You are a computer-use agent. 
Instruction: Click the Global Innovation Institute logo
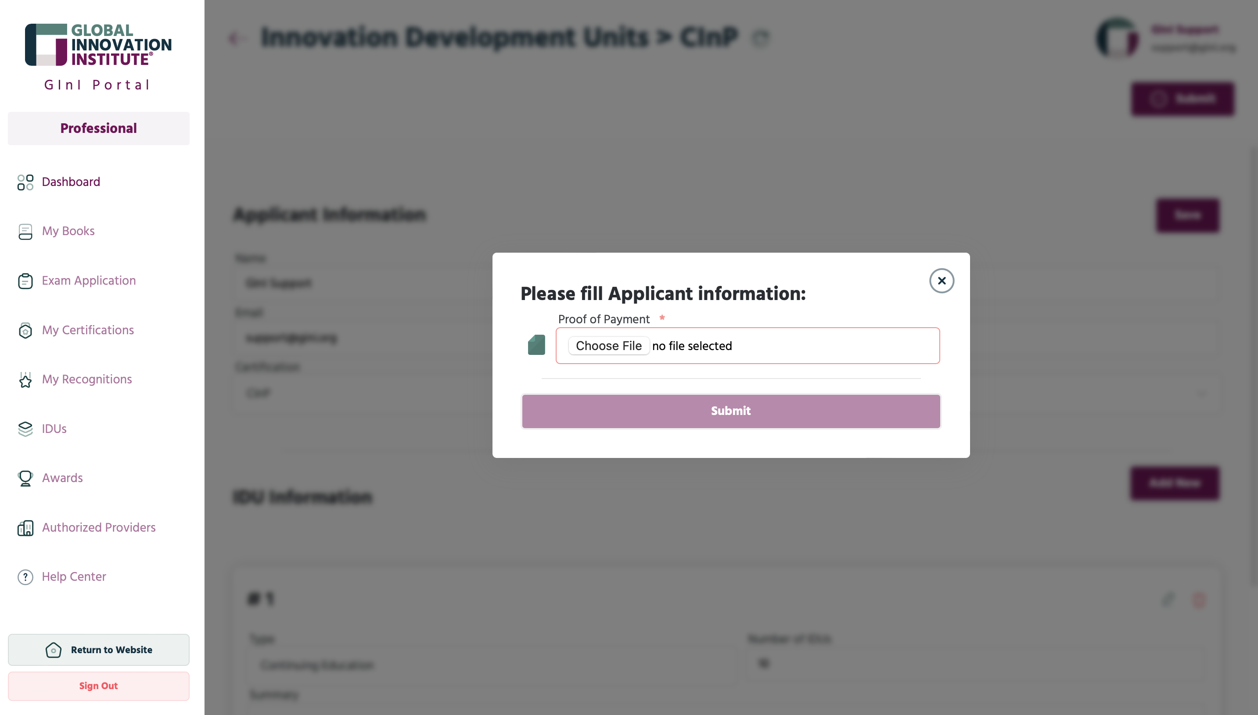pyautogui.click(x=98, y=45)
